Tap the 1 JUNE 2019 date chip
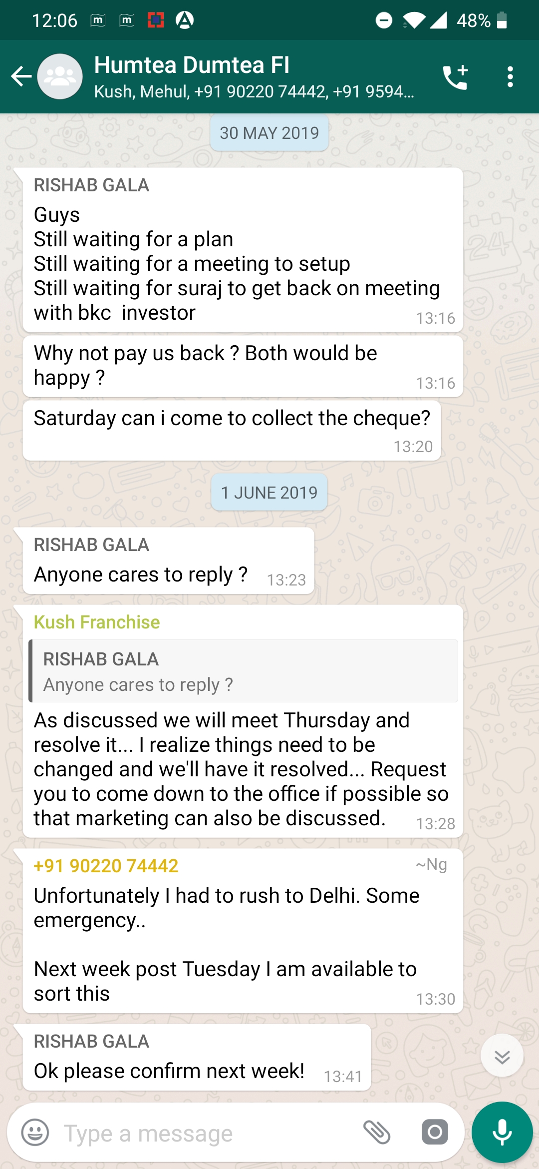 pyautogui.click(x=269, y=493)
